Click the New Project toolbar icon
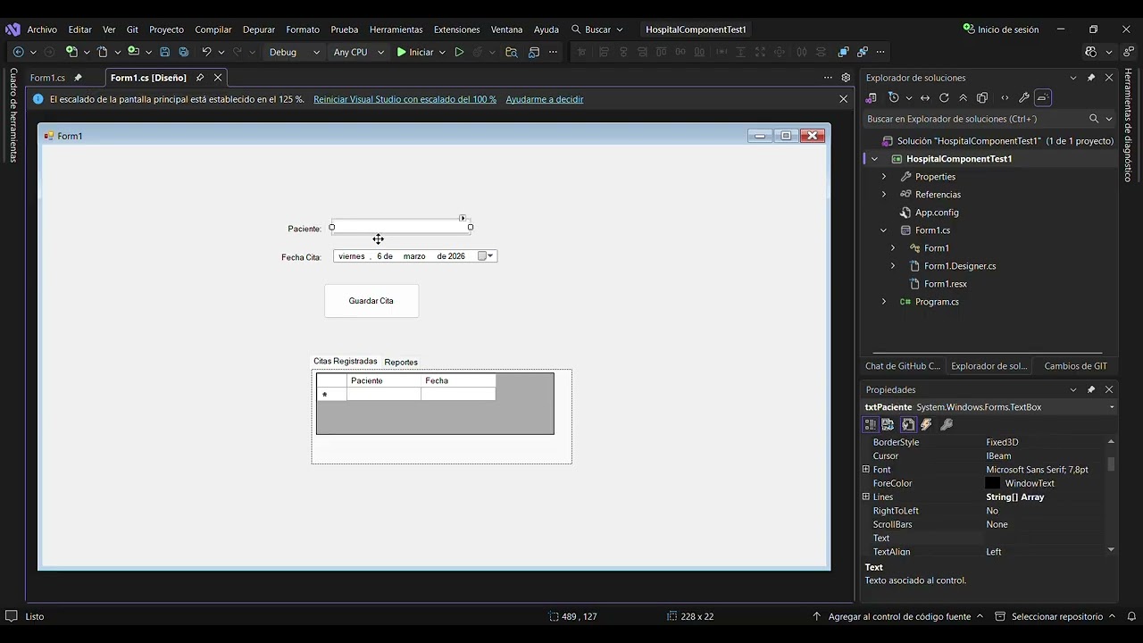Image resolution: width=1143 pixels, height=643 pixels. pos(71,52)
